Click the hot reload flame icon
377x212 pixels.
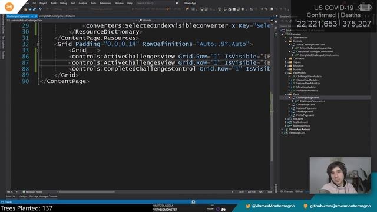(167, 9)
